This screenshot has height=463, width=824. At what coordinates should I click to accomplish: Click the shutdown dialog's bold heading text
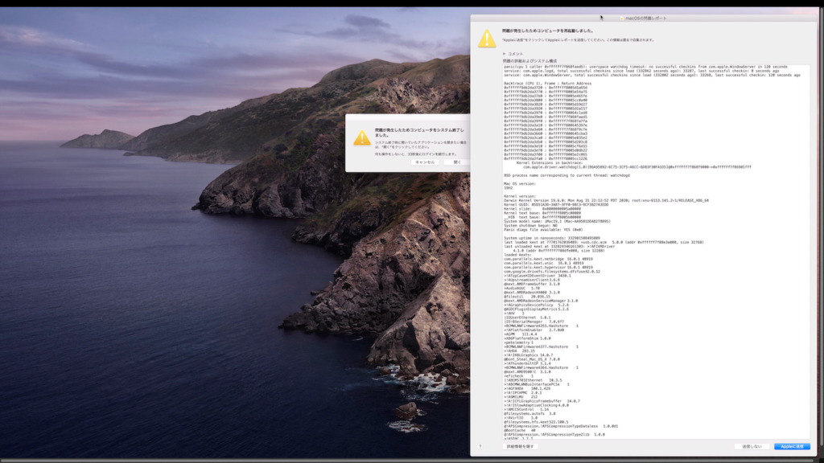[417, 132]
